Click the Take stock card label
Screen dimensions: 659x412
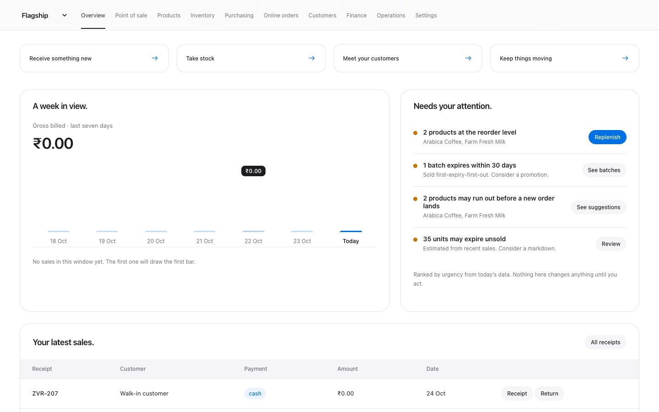[200, 59]
